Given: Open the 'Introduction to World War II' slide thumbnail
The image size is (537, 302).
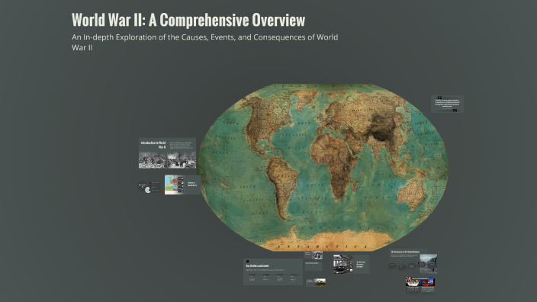Looking at the screenshot, I should tap(167, 153).
